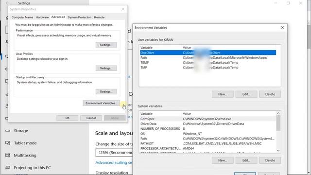The height and width of the screenshot is (175, 311).
Task: Edit the selected system variable
Action: [x=246, y=160]
